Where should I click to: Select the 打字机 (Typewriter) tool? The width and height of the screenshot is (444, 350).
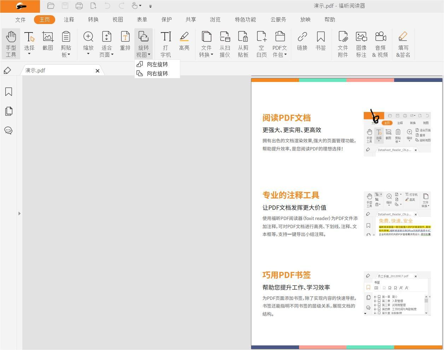point(166,43)
